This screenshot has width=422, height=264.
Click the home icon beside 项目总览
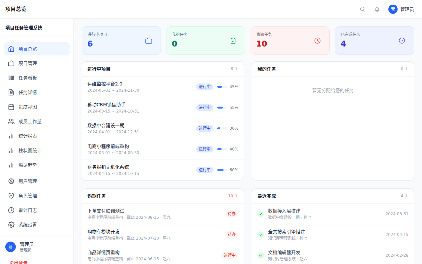[x=11, y=49]
